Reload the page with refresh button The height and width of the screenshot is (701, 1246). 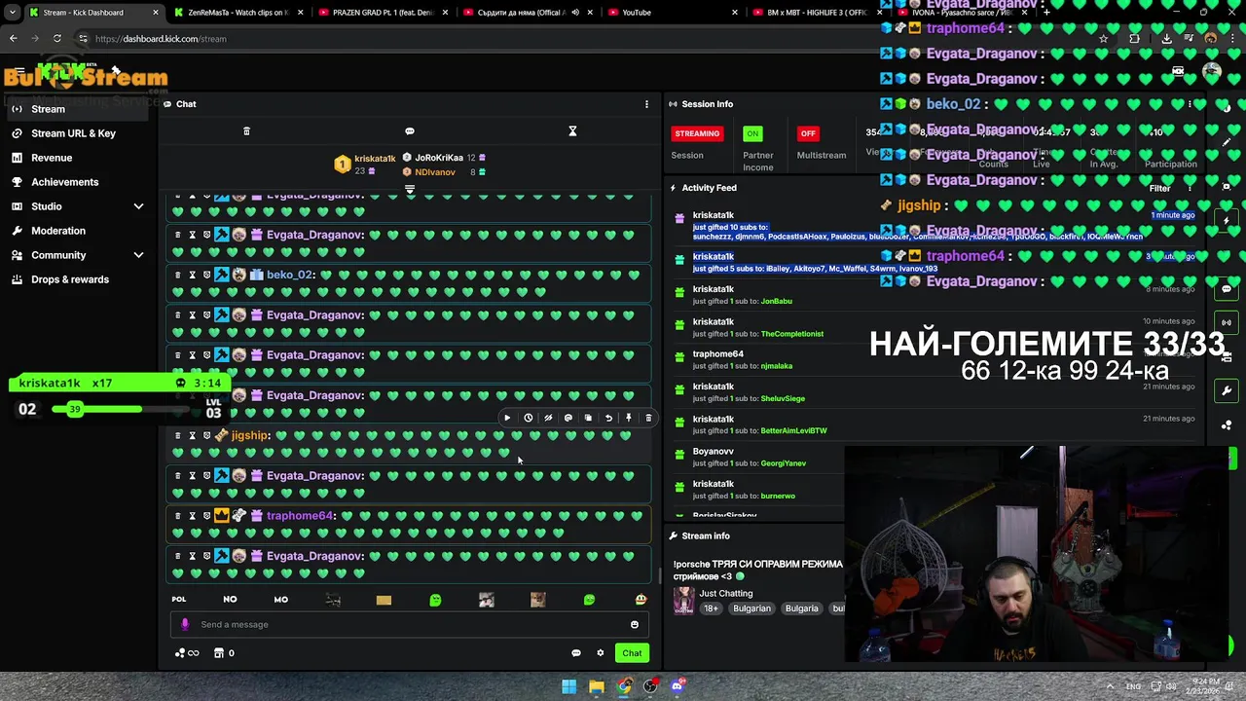click(x=57, y=39)
